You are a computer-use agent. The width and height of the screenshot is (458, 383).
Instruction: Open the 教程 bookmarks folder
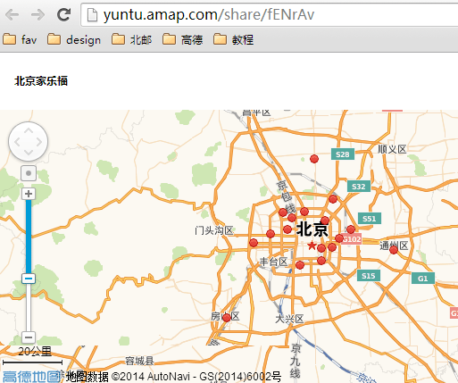pyautogui.click(x=234, y=39)
